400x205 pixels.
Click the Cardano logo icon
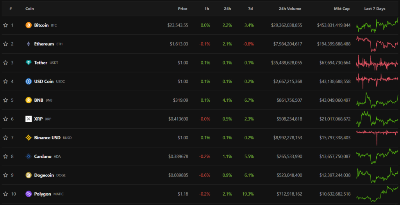pyautogui.click(x=29, y=156)
